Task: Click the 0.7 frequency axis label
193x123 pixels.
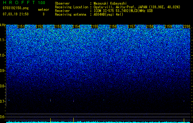Action: tap(3, 101)
